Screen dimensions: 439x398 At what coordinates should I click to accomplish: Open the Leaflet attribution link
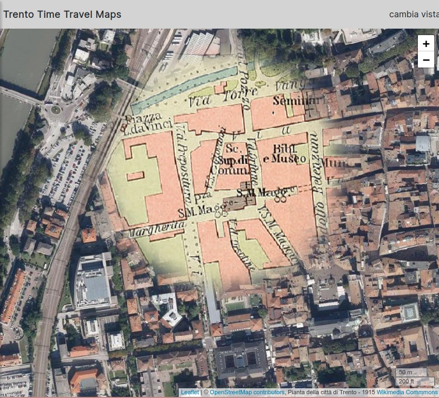(x=189, y=392)
